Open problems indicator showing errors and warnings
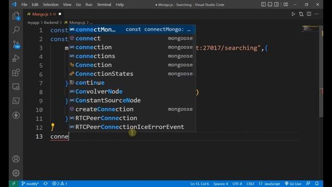 [x=60, y=183]
